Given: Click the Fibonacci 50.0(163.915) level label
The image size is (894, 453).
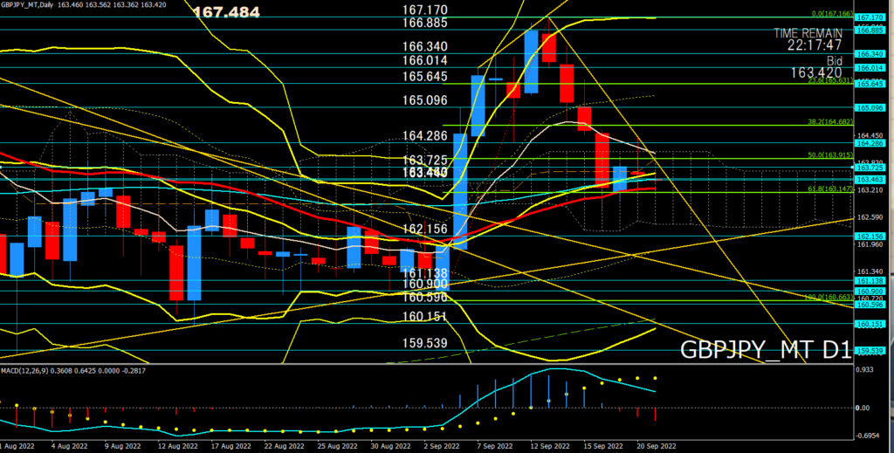Looking at the screenshot, I should 830,155.
